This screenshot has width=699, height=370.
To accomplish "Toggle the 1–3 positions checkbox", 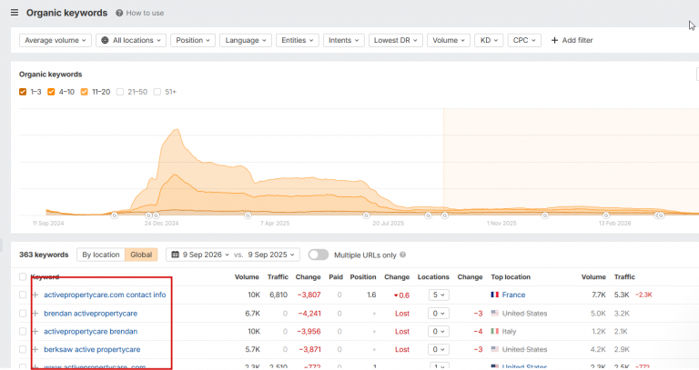I will click(23, 92).
